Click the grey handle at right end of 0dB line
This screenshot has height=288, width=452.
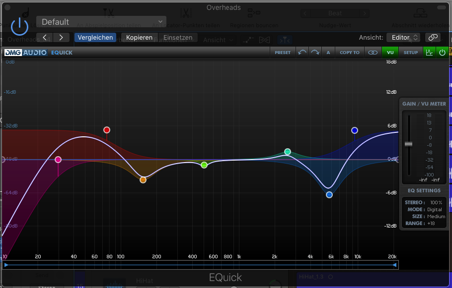coord(397,160)
